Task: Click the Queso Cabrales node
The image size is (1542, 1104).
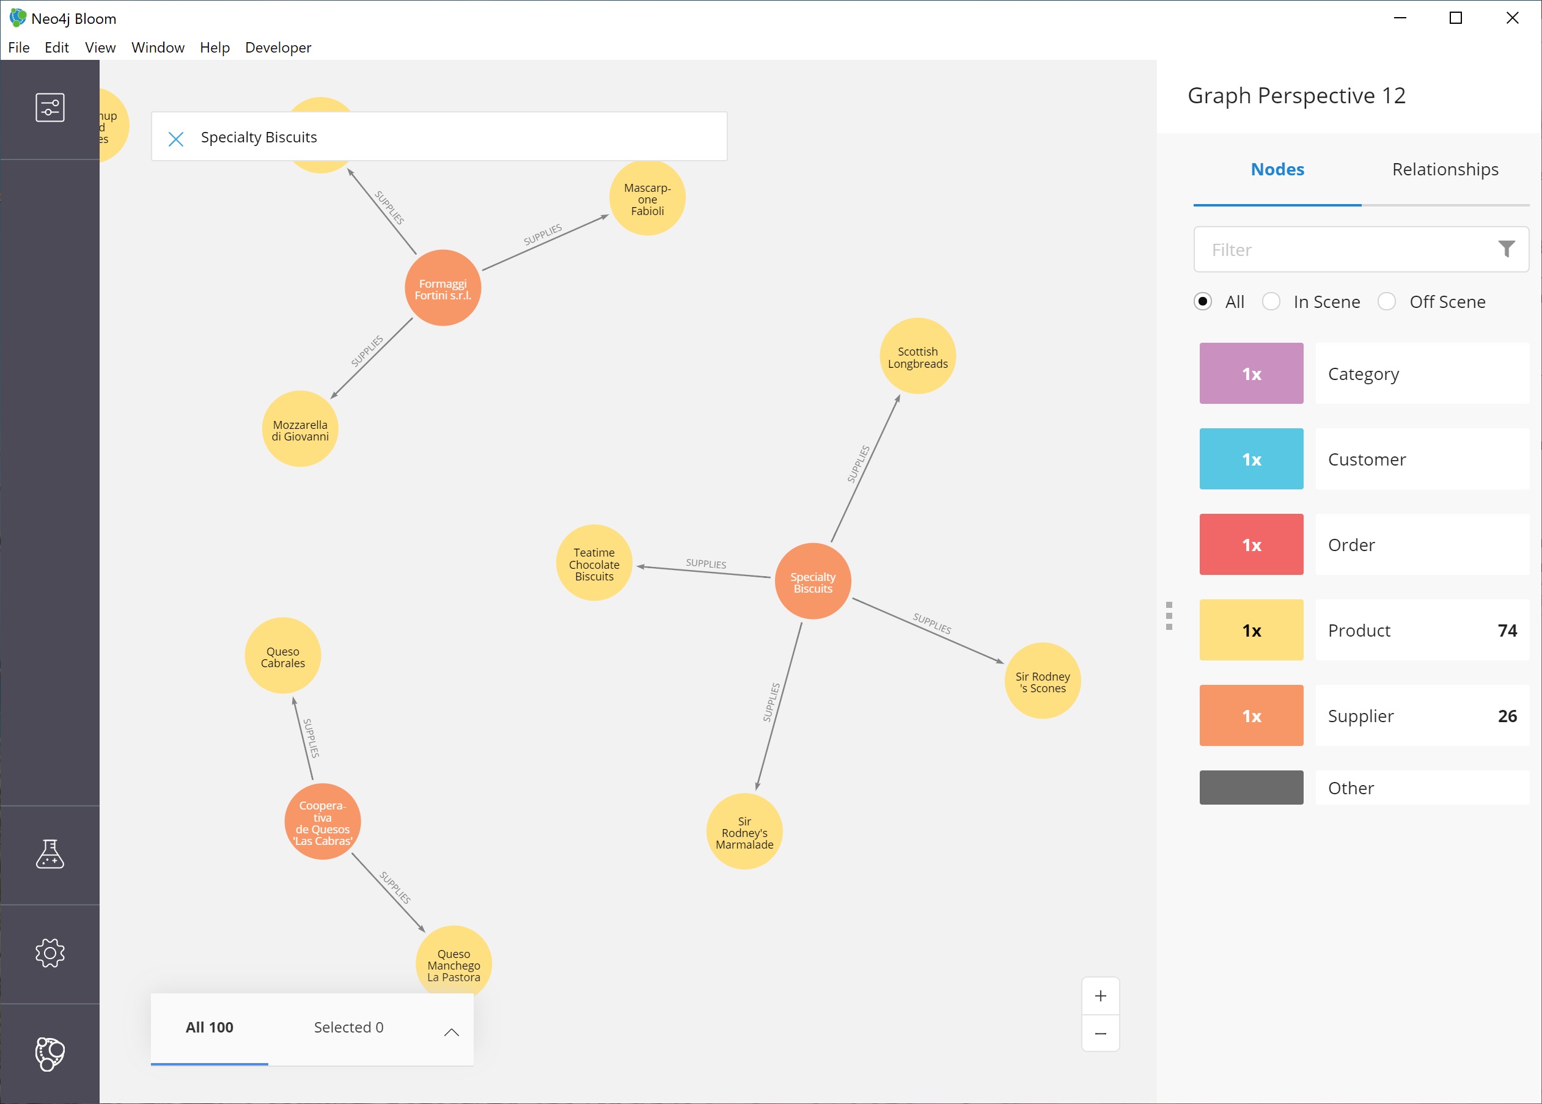Action: click(x=283, y=656)
